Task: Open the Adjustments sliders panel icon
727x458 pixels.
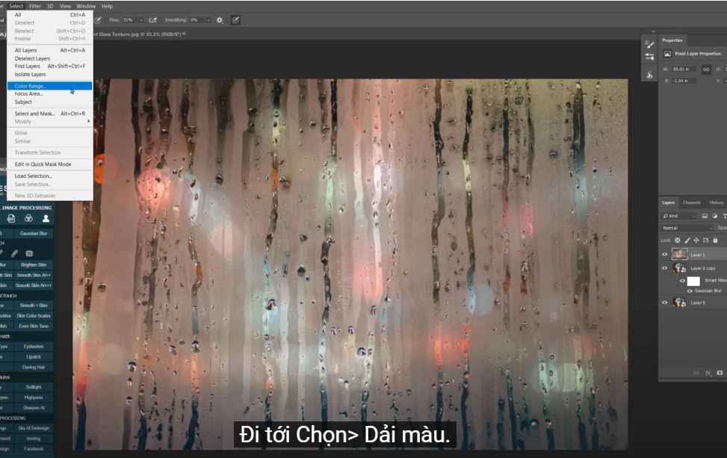Action: [649, 57]
